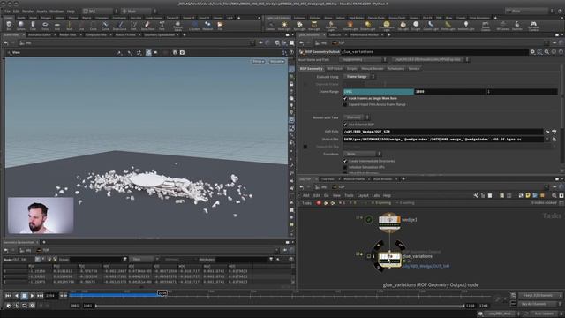The image size is (565, 318).
Task: Open the Key All Channels dropdown
Action: click(x=539, y=304)
